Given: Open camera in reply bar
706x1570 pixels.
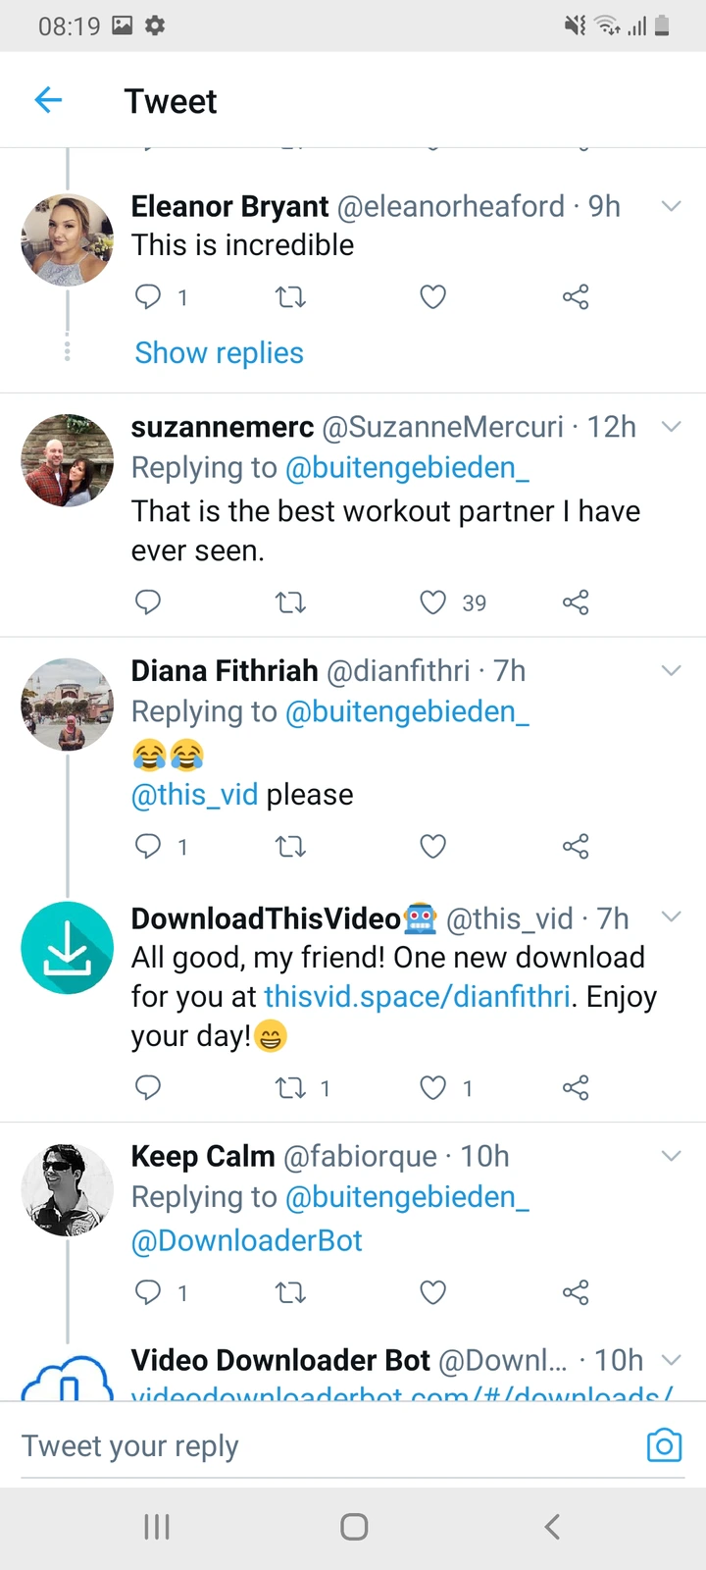Looking at the screenshot, I should pos(664,1445).
